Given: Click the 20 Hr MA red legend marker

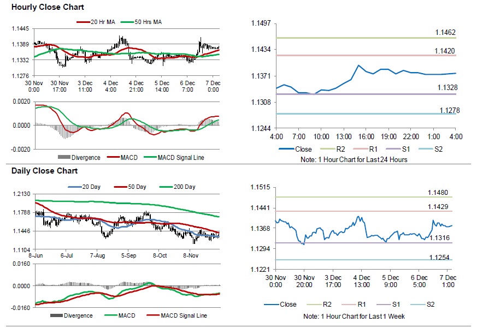Looking at the screenshot, I should point(83,22).
